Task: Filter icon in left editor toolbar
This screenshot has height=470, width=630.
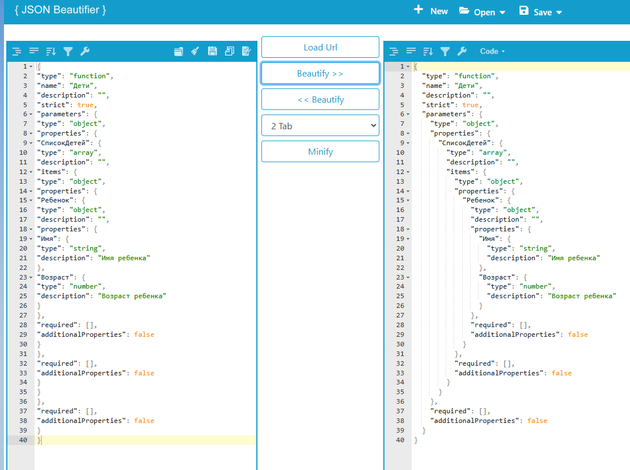Action: [x=68, y=52]
